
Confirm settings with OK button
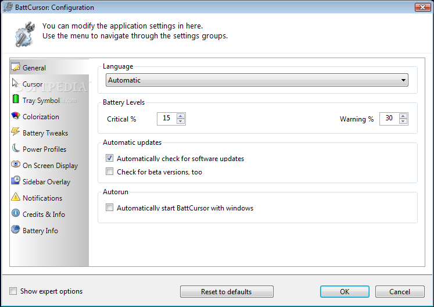pyautogui.click(x=345, y=291)
